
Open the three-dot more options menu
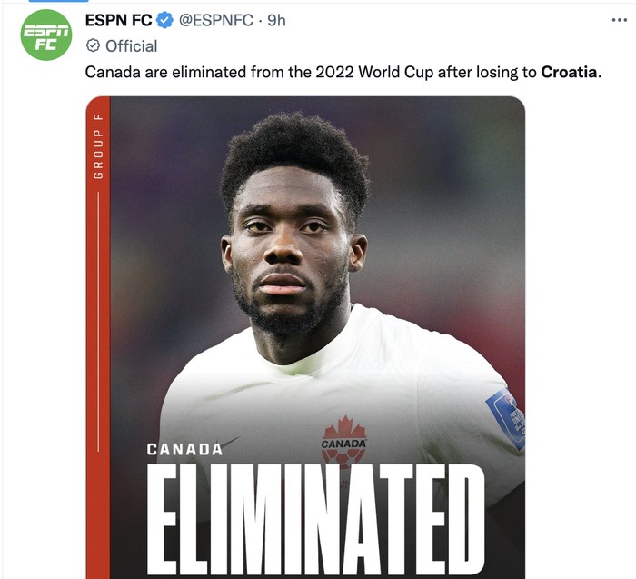[619, 20]
